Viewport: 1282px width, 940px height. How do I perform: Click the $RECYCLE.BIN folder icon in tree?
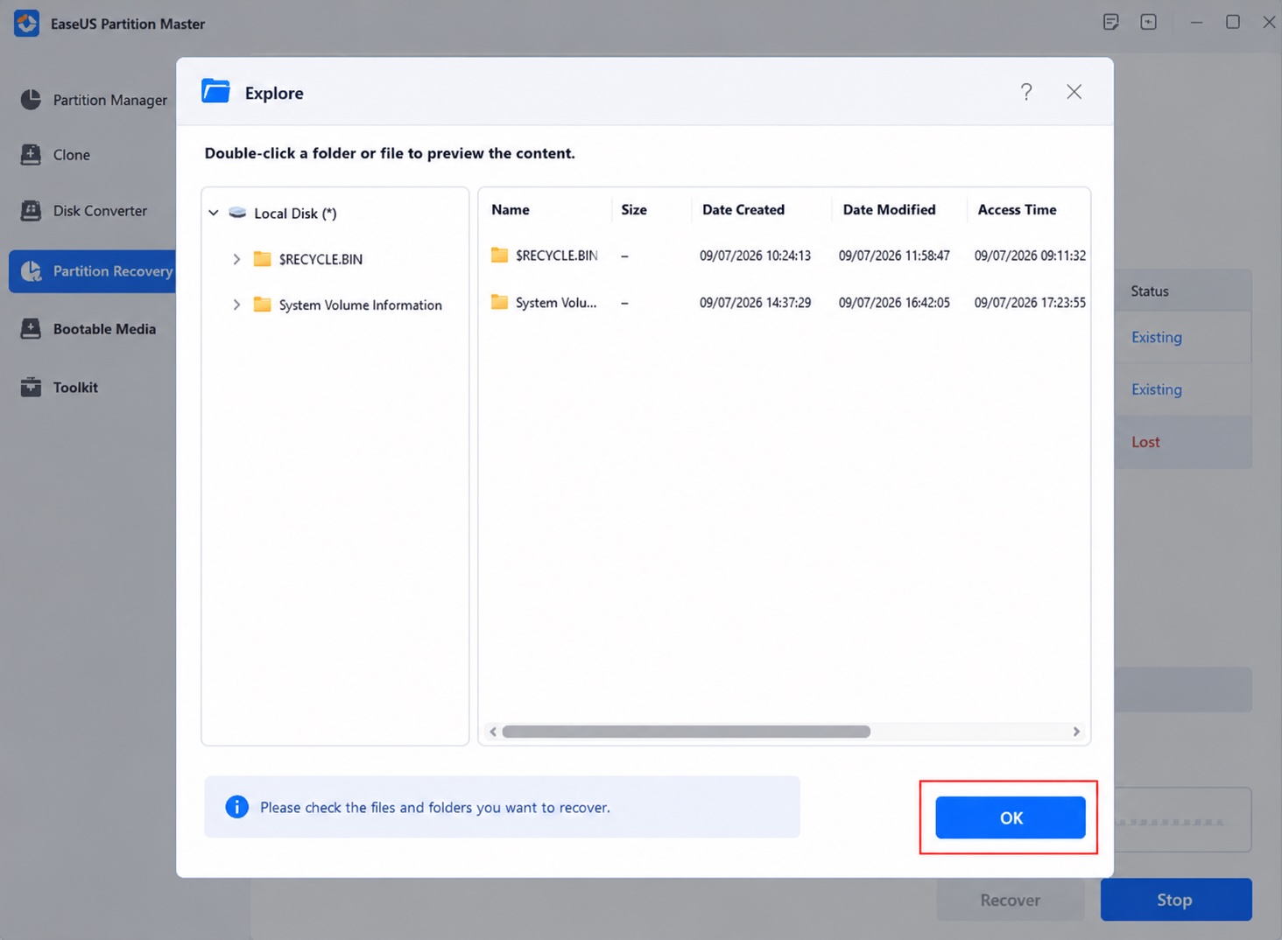262,259
